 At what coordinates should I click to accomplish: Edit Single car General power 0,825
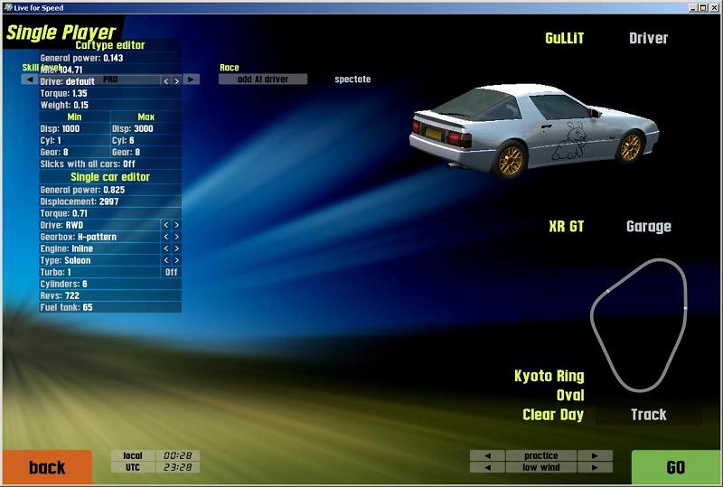(110, 190)
